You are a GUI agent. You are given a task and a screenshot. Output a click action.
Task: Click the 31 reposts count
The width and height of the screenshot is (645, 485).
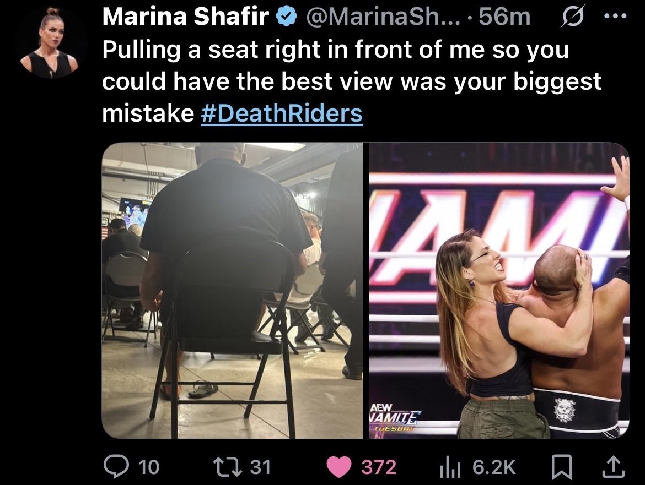tap(260, 467)
